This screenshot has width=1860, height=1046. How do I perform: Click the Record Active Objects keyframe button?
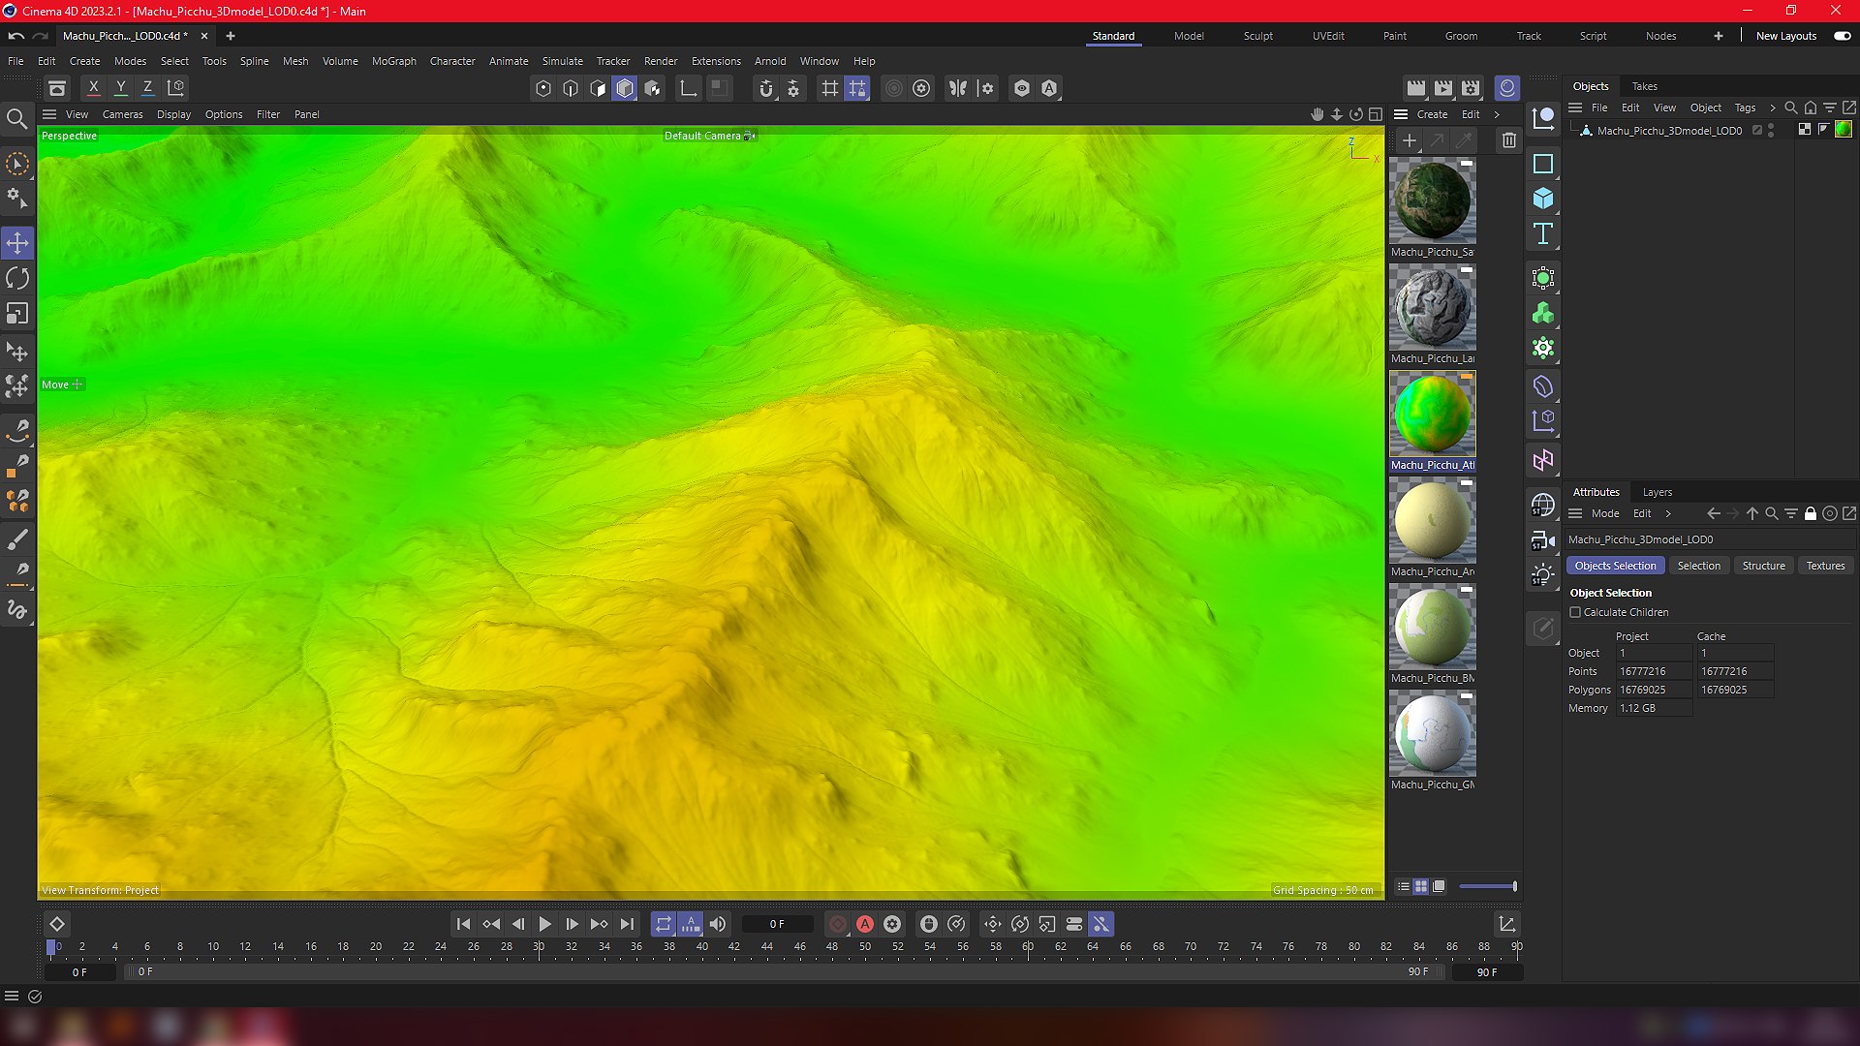(838, 924)
